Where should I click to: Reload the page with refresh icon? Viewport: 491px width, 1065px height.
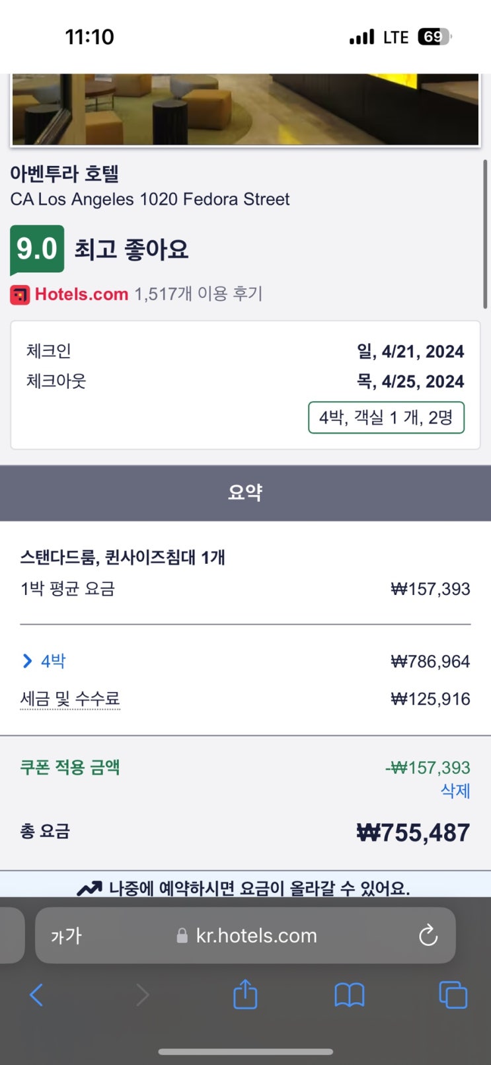tap(428, 935)
